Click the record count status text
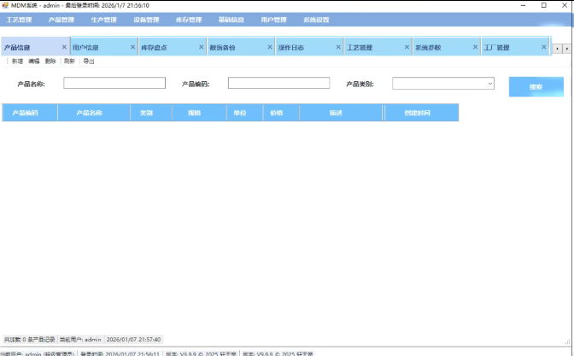 pos(29,340)
